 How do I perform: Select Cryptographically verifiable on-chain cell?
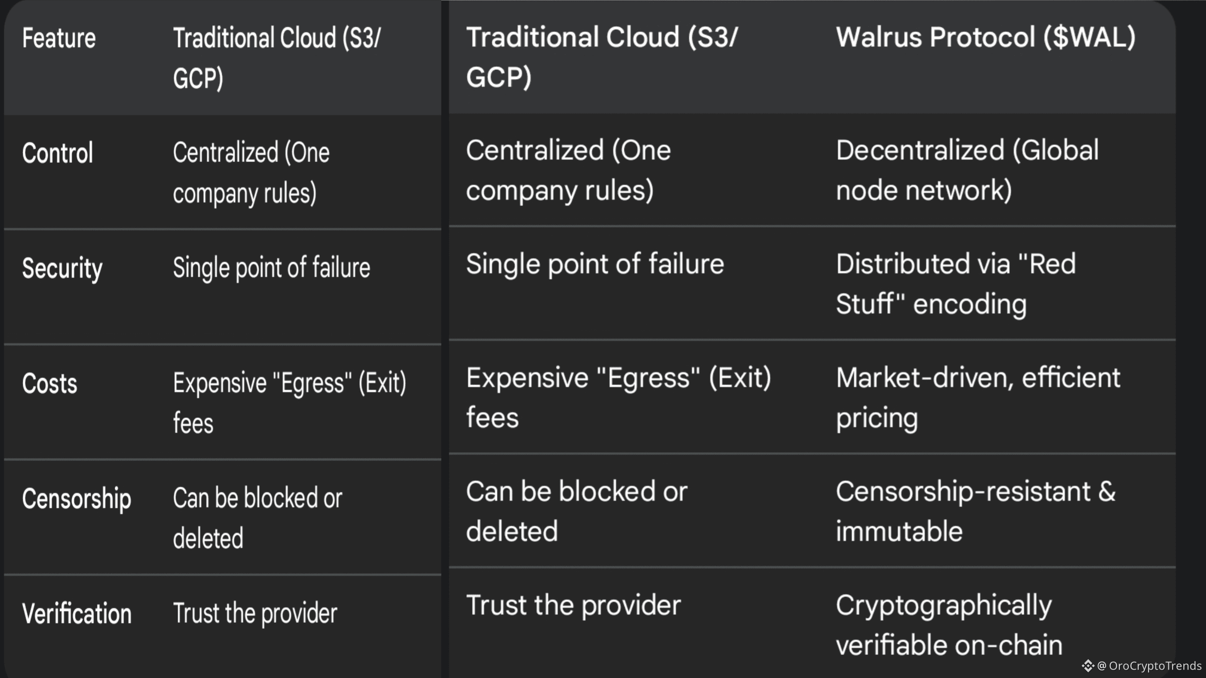click(949, 625)
